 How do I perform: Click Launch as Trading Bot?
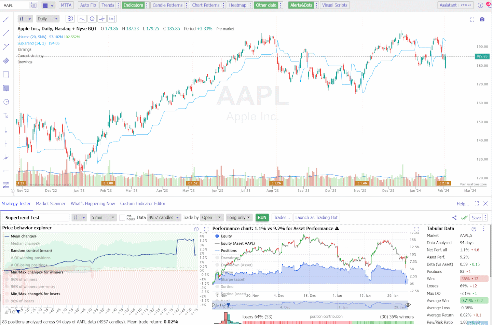tap(316, 217)
